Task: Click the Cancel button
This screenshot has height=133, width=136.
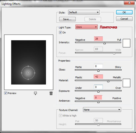Action: click(124, 19)
